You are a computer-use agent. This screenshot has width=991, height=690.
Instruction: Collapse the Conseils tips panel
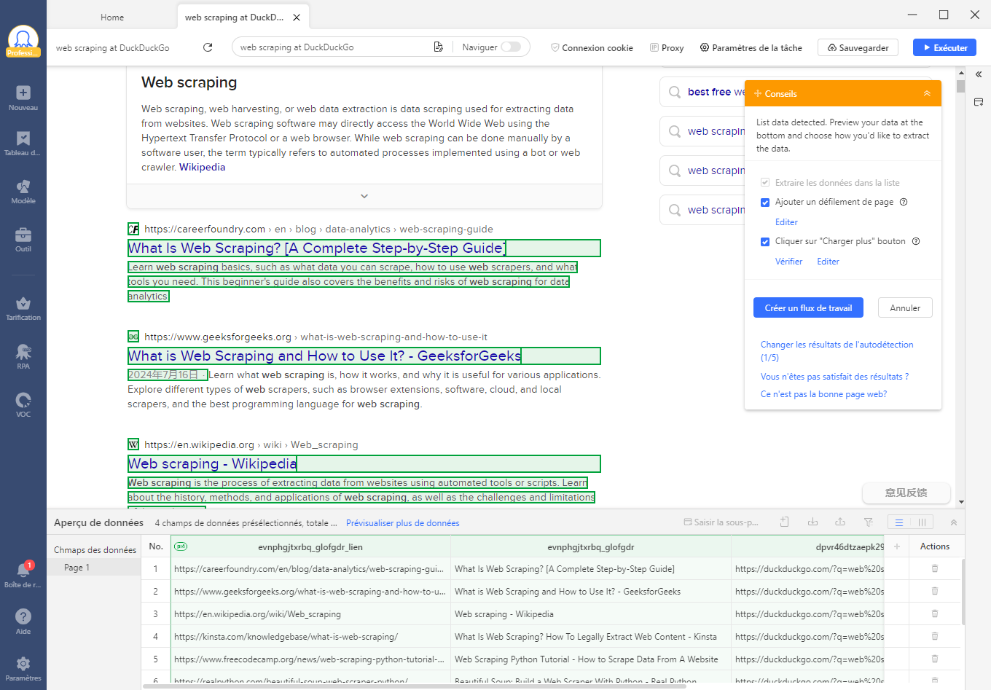tap(927, 93)
